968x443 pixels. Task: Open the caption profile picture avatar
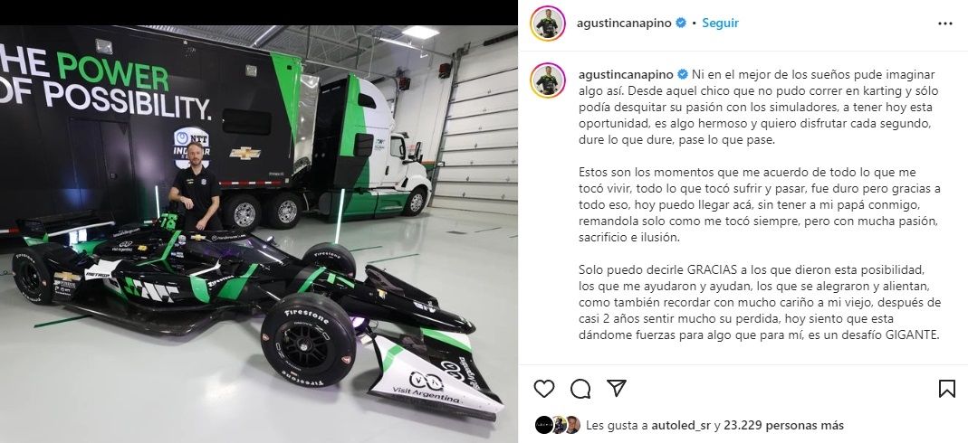coord(547,80)
